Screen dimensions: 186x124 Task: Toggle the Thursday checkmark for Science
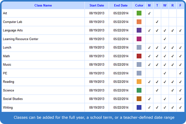click(x=173, y=91)
